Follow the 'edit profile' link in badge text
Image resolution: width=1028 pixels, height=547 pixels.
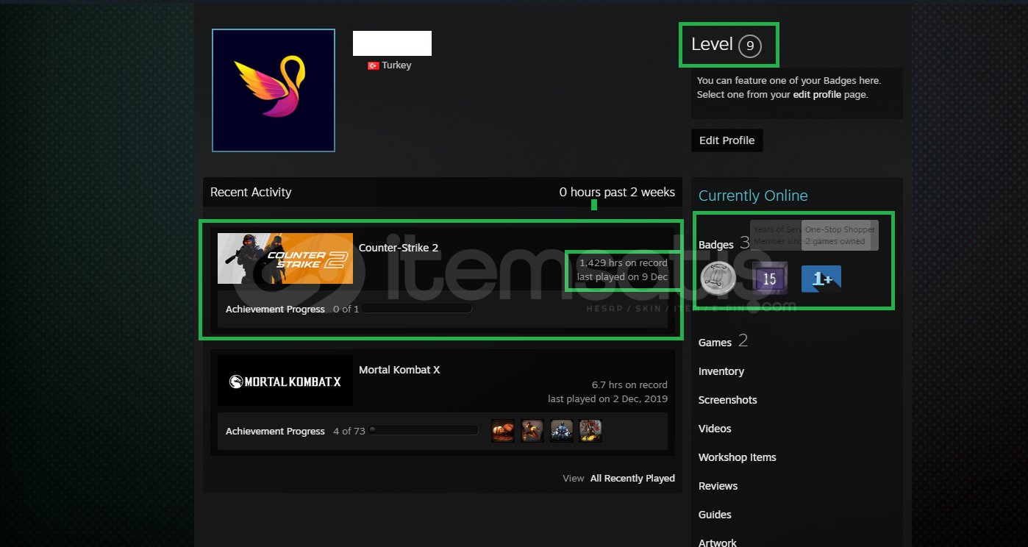[x=818, y=95]
